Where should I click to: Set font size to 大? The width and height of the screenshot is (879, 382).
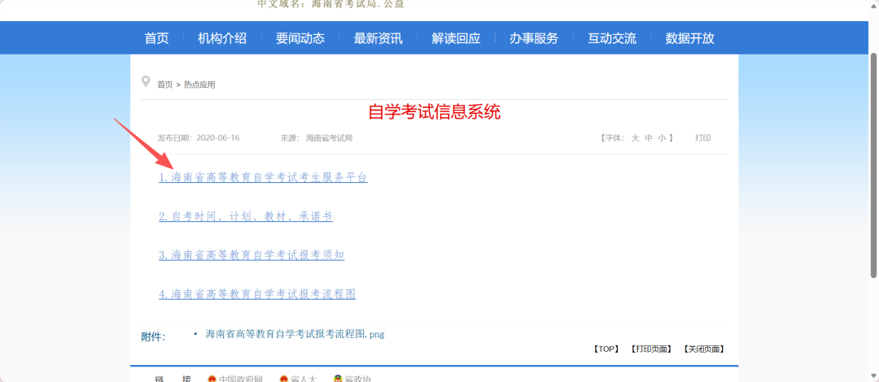tap(635, 138)
